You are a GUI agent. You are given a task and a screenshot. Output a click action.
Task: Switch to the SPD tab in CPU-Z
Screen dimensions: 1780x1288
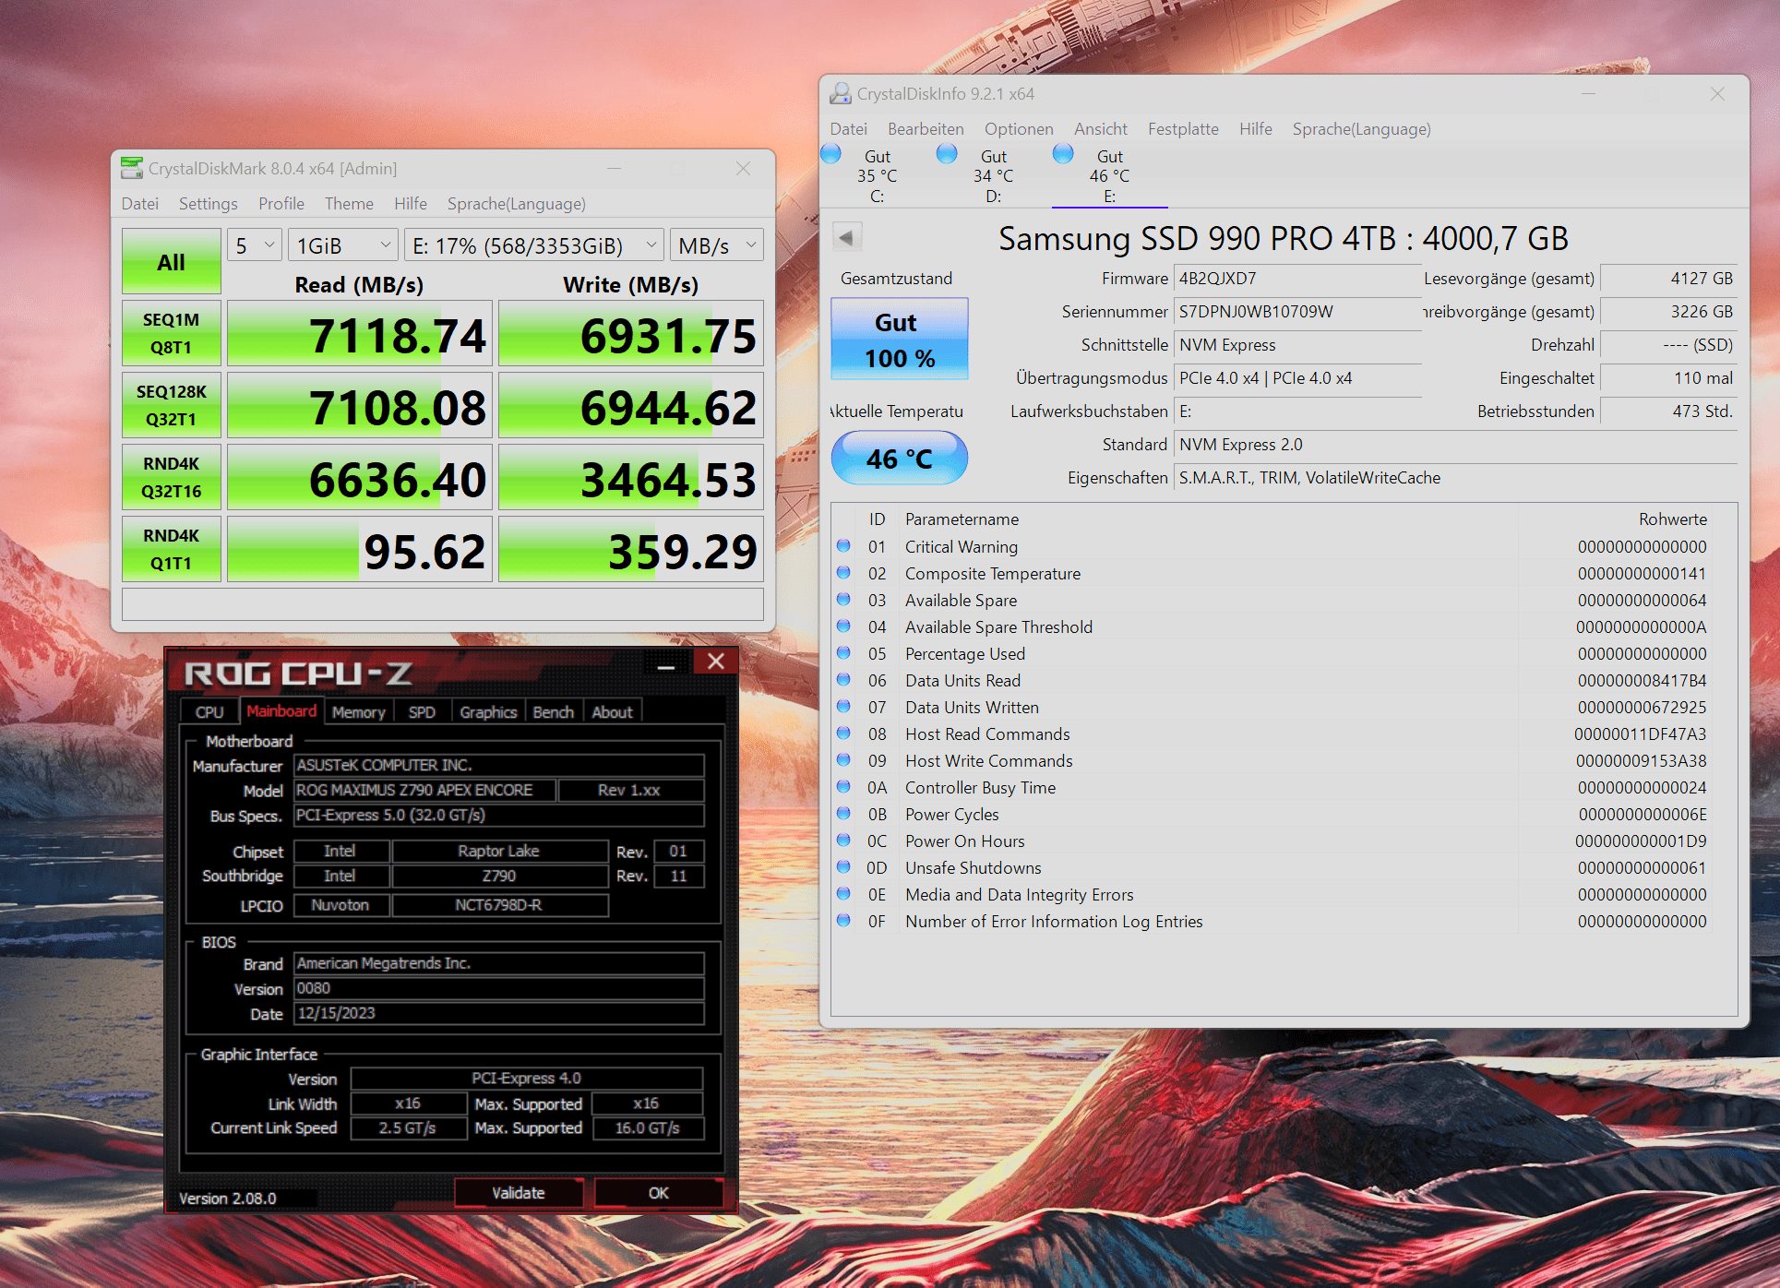click(422, 711)
